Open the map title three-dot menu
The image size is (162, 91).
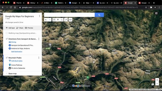click(x=39, y=16)
